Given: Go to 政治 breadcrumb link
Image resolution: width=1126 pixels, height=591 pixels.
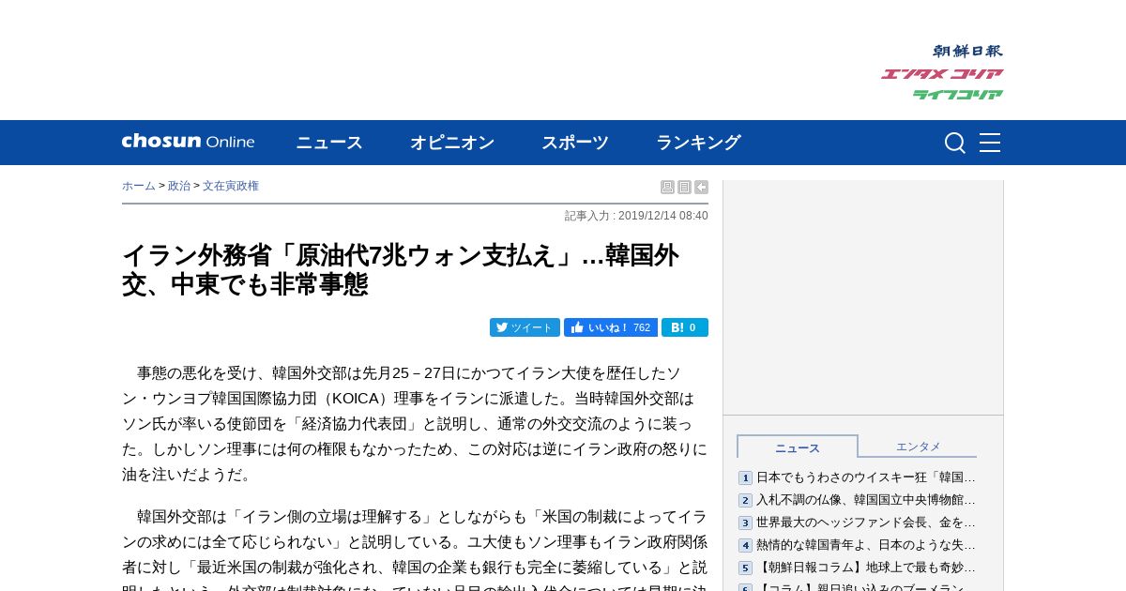Looking at the screenshot, I should coord(179,186).
